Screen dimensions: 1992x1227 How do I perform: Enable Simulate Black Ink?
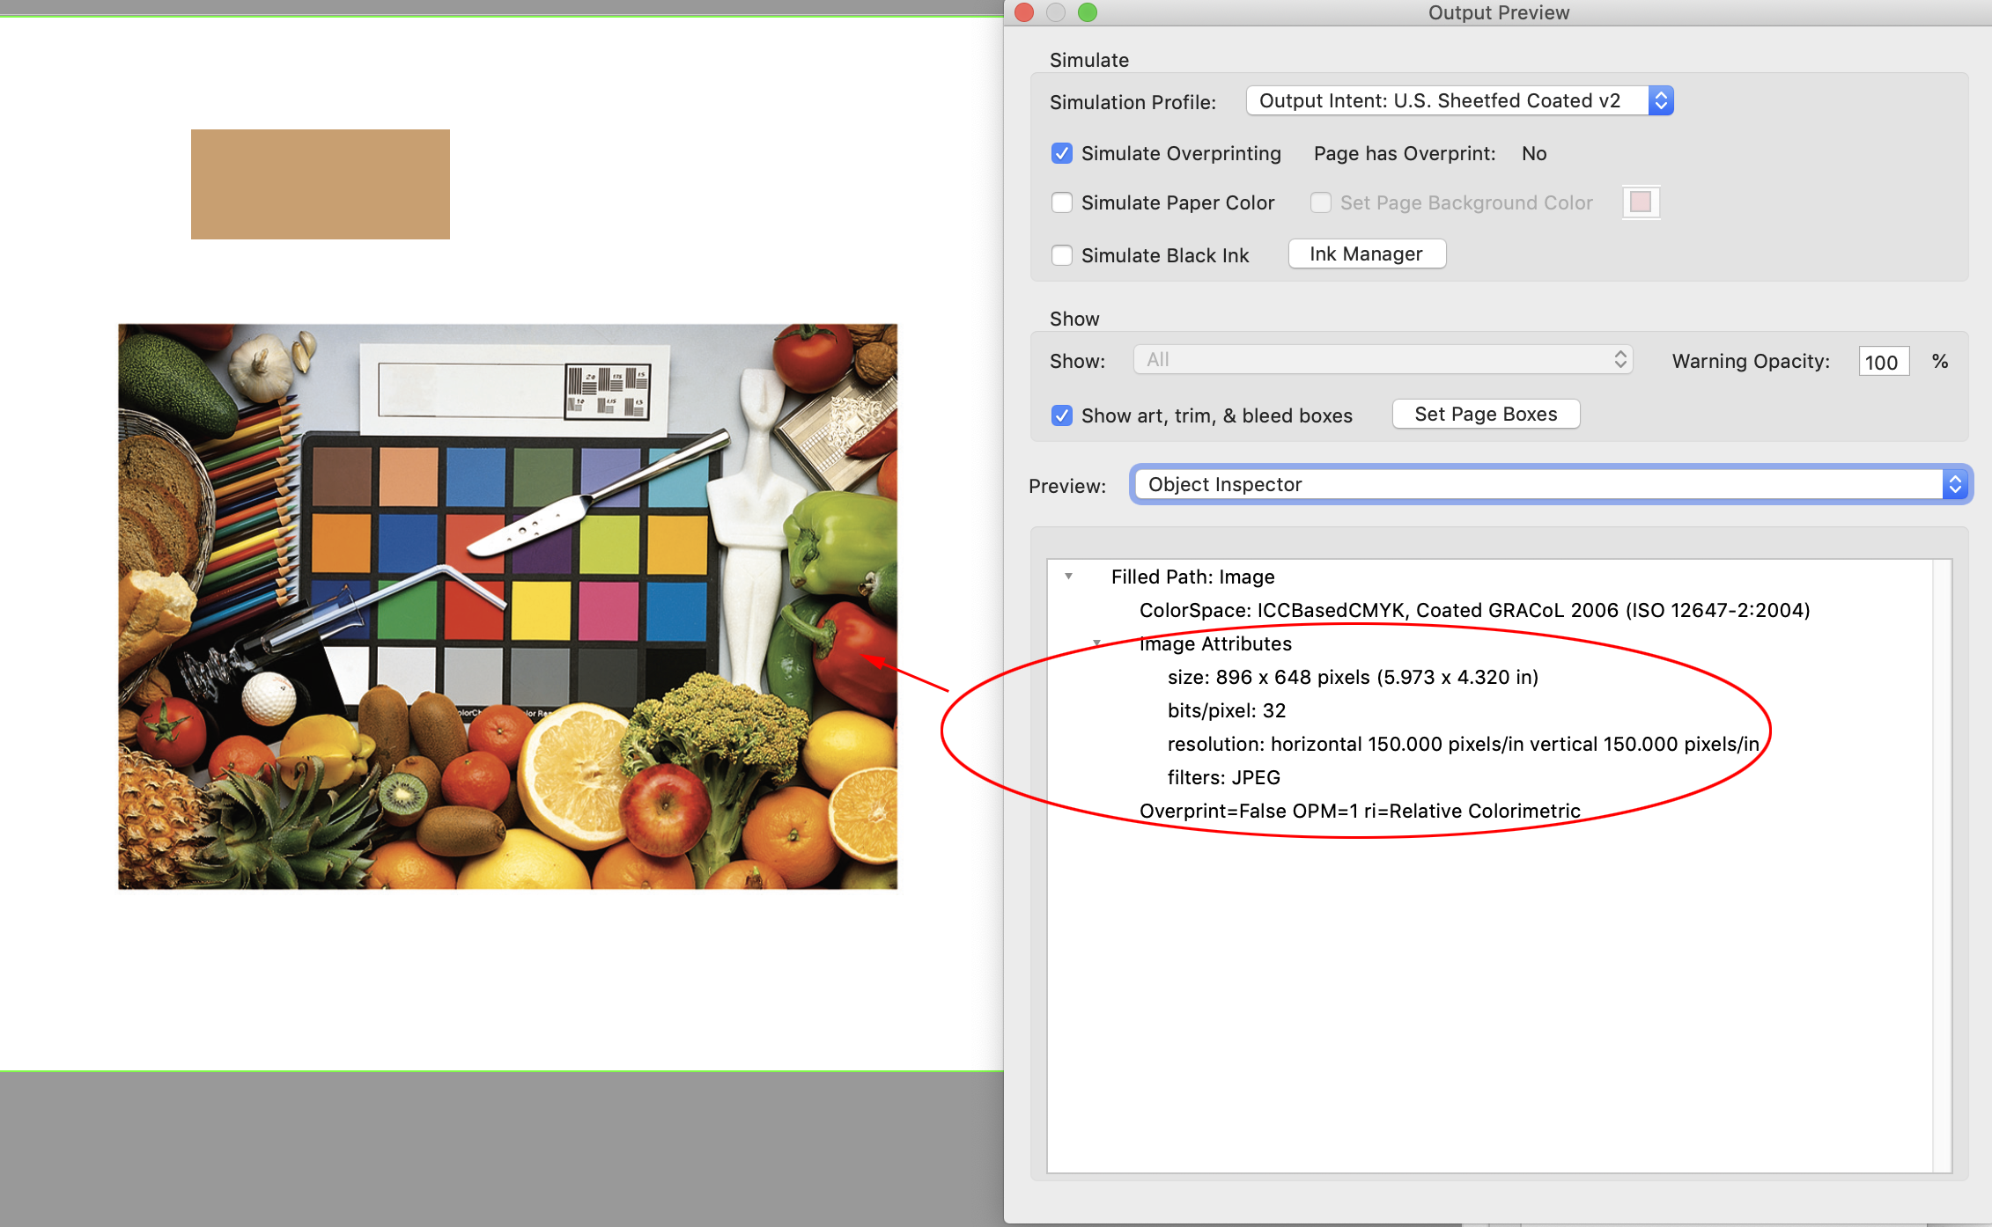(x=1062, y=255)
